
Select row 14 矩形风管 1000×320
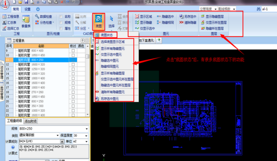pyautogui.click(x=41, y=73)
